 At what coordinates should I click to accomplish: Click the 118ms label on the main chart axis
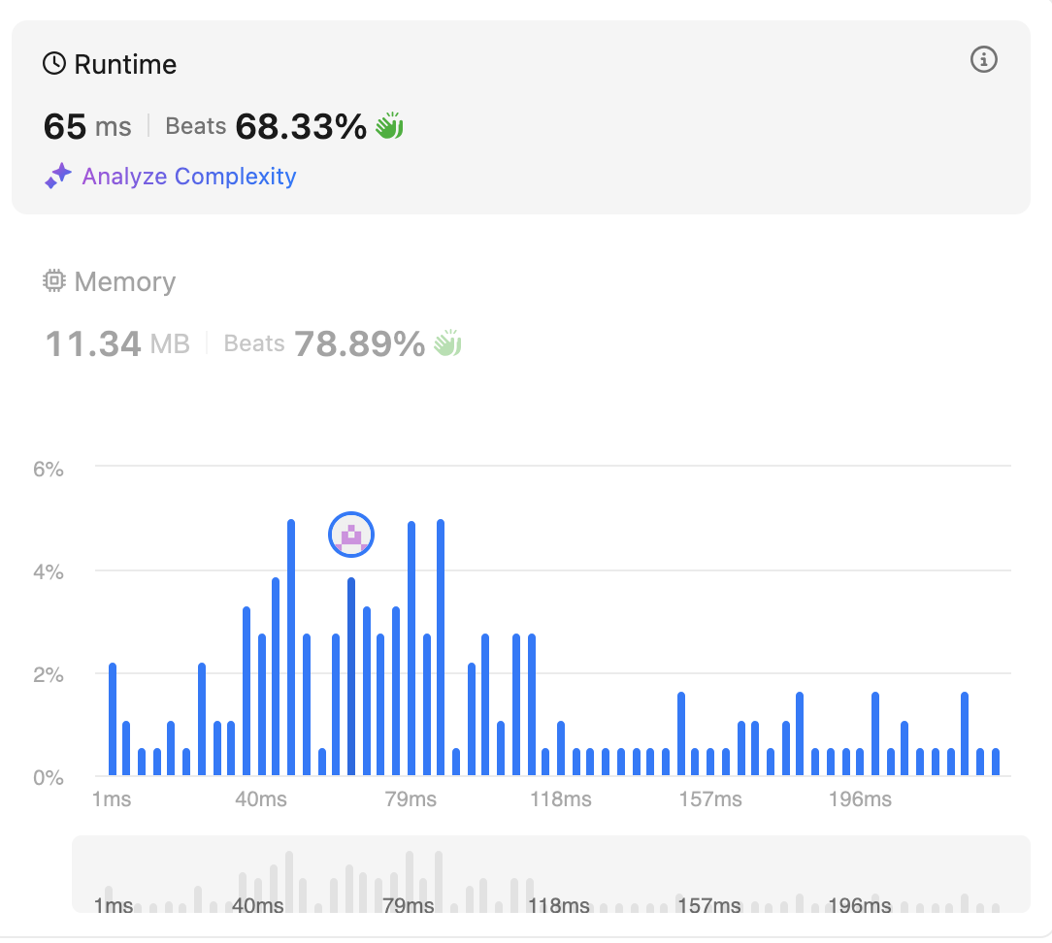[559, 800]
